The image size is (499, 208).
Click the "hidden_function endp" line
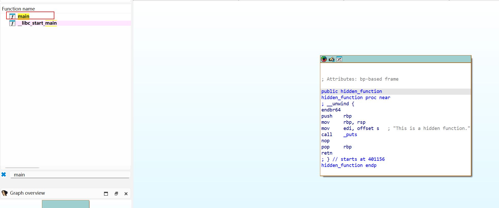pyautogui.click(x=349, y=165)
